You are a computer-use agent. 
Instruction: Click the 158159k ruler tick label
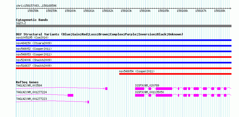coord(52,11)
